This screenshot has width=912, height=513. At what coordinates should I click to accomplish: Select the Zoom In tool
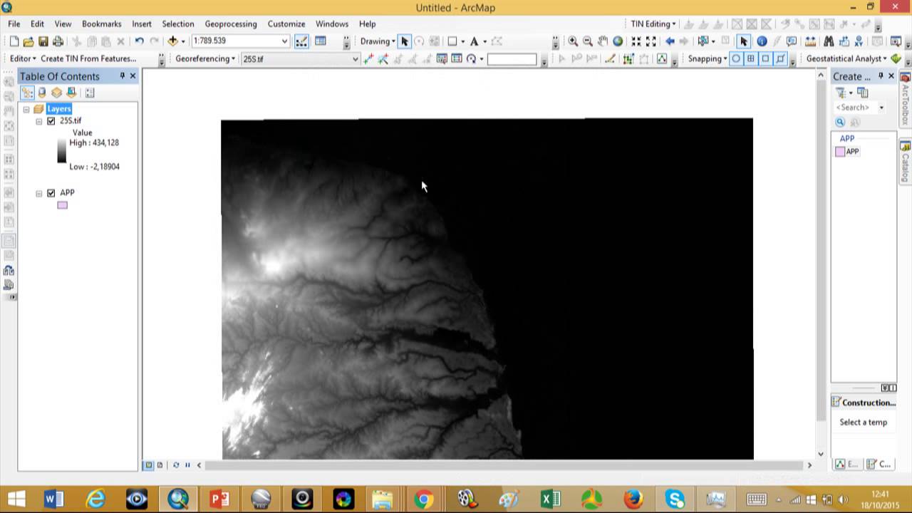tap(573, 41)
